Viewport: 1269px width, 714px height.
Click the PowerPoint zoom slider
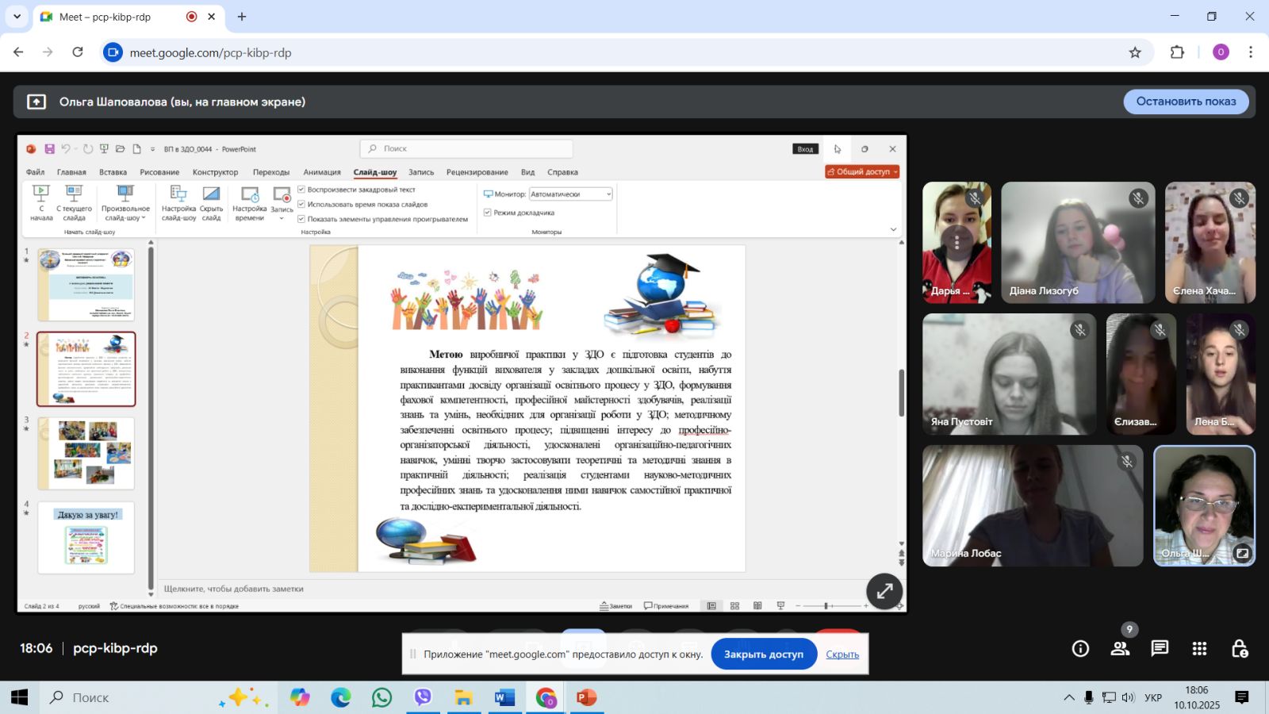pyautogui.click(x=826, y=606)
